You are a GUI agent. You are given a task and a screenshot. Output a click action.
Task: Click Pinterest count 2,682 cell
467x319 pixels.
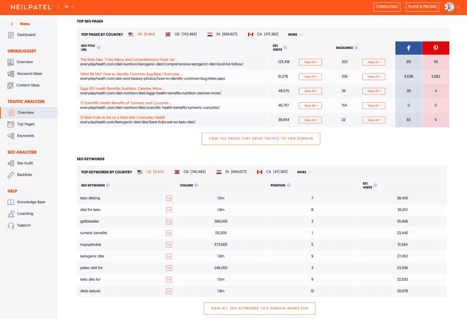tap(436, 77)
